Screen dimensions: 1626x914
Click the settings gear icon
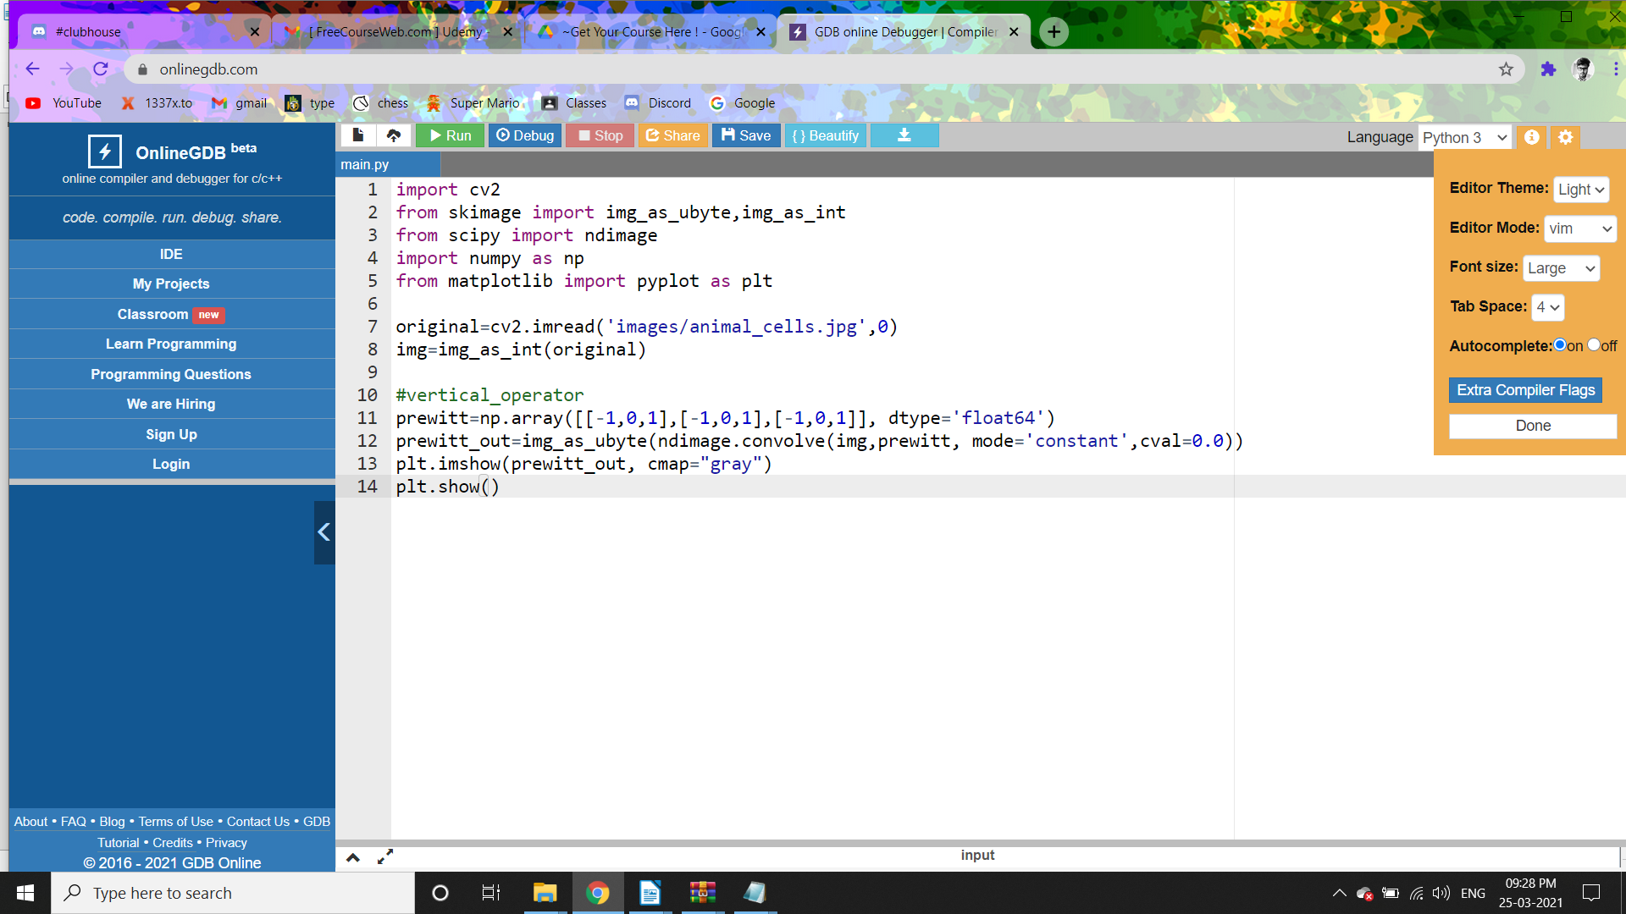[1565, 137]
